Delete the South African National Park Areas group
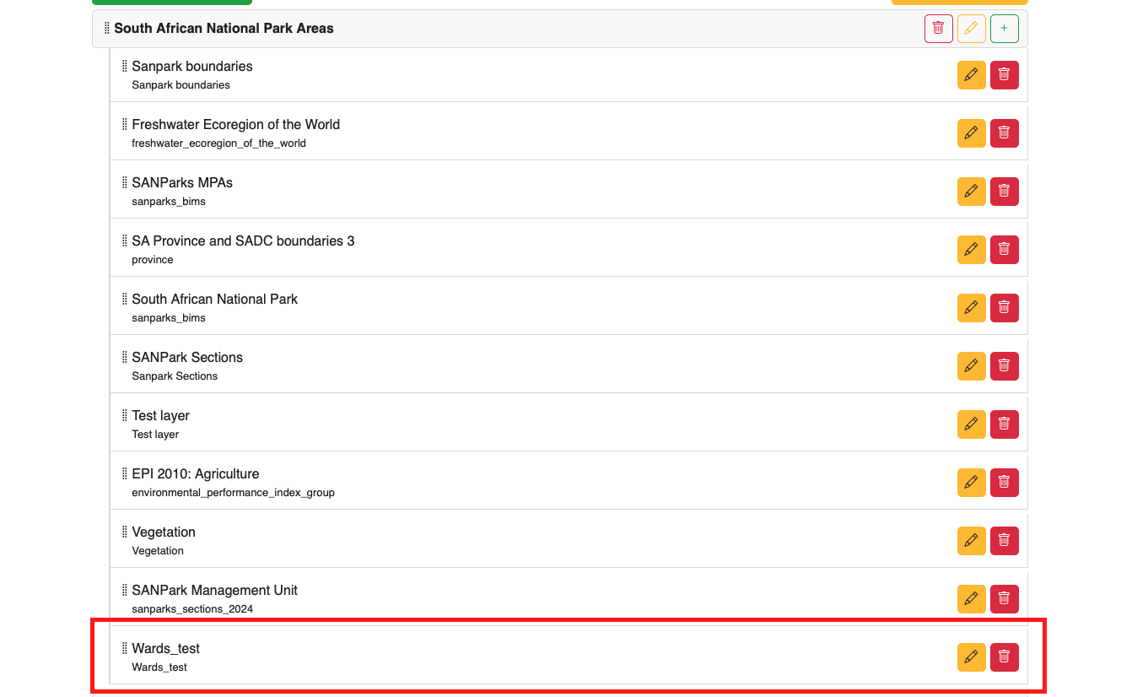Image resolution: width=1148 pixels, height=697 pixels. point(939,29)
